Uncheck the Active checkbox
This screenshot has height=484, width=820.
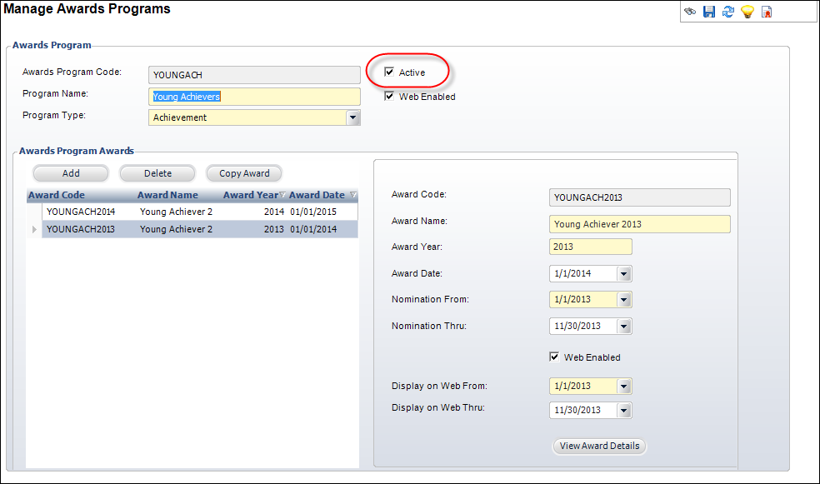pos(389,72)
